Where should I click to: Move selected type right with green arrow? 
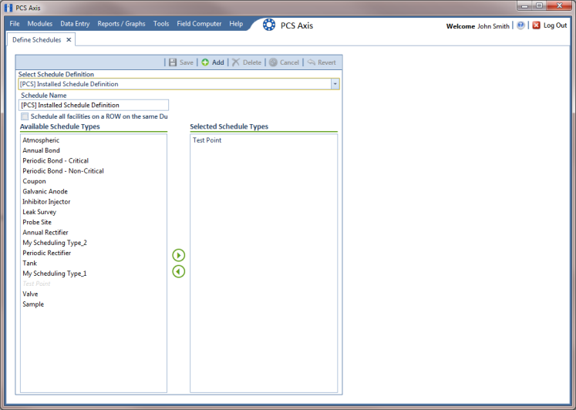point(179,255)
